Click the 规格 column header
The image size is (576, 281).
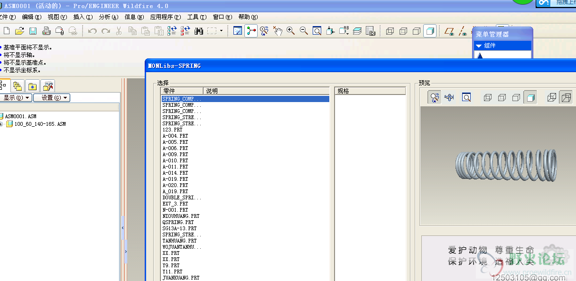coord(371,91)
